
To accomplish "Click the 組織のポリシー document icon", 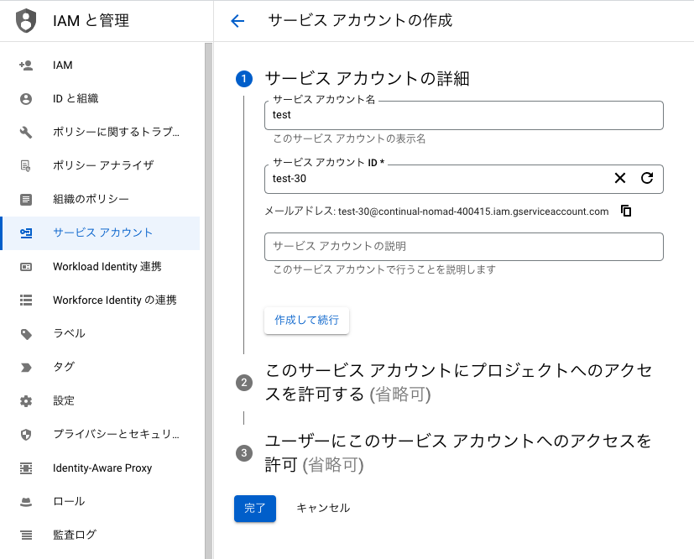I will pos(26,199).
